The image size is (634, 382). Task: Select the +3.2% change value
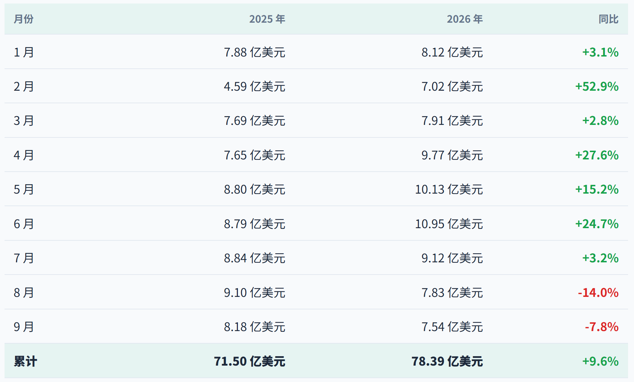[600, 258]
